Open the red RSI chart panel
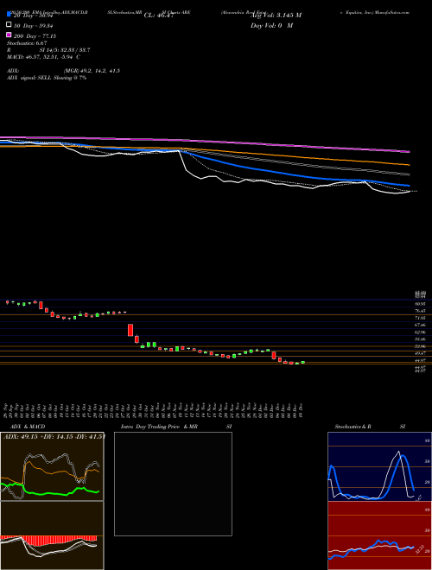The image size is (432, 570). (x=379, y=535)
